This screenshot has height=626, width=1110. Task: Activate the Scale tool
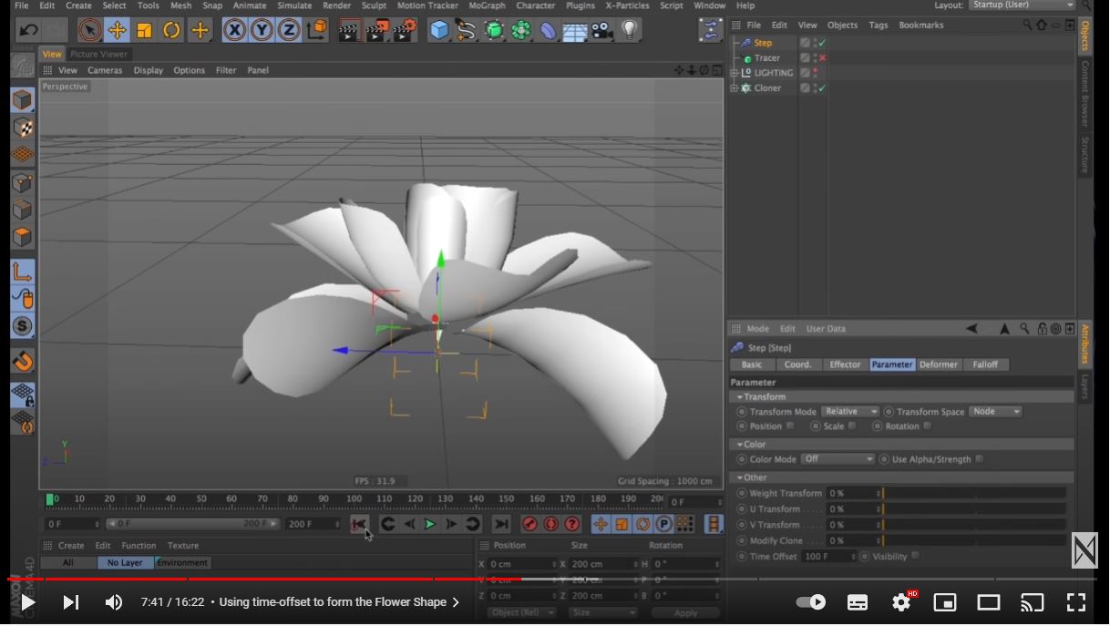pos(144,30)
